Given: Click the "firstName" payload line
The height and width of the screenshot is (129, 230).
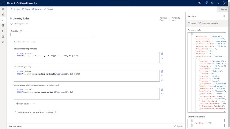Looking at the screenshot, I should pyautogui.click(x=210, y=69).
